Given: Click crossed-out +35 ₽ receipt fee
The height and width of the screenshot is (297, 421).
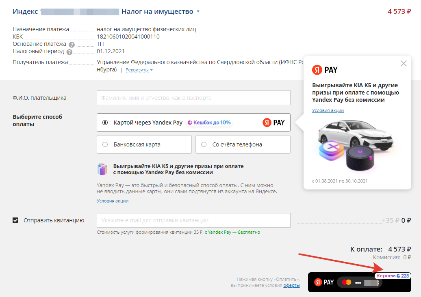Looking at the screenshot, I should pyautogui.click(x=390, y=220).
